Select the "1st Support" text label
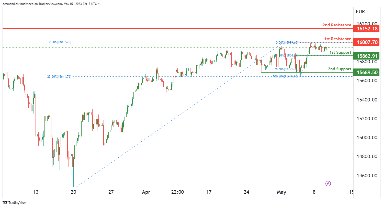 340,52
